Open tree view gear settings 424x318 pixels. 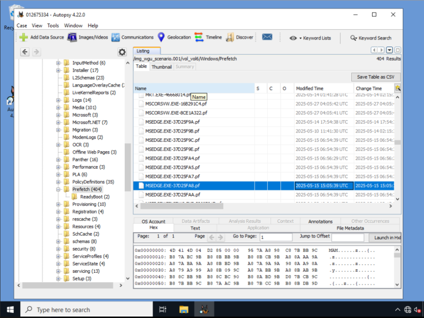(122, 52)
